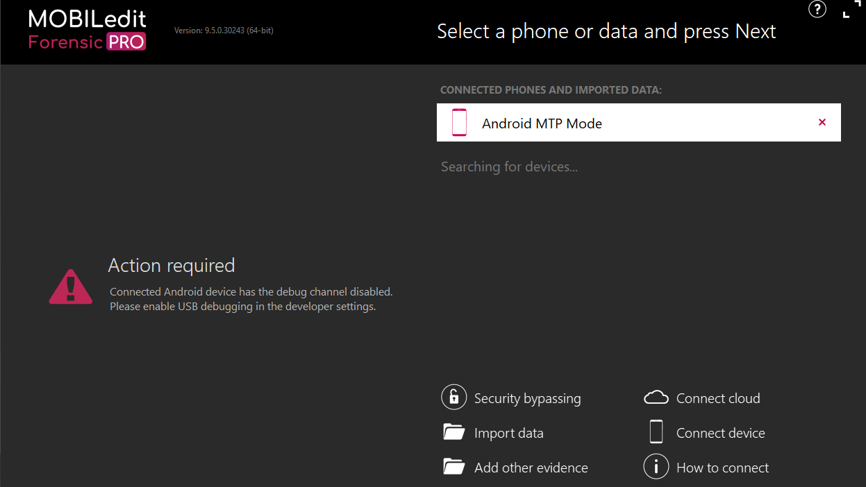The width and height of the screenshot is (866, 487).
Task: Click the padlock icon for Security bypassing
Action: (453, 398)
